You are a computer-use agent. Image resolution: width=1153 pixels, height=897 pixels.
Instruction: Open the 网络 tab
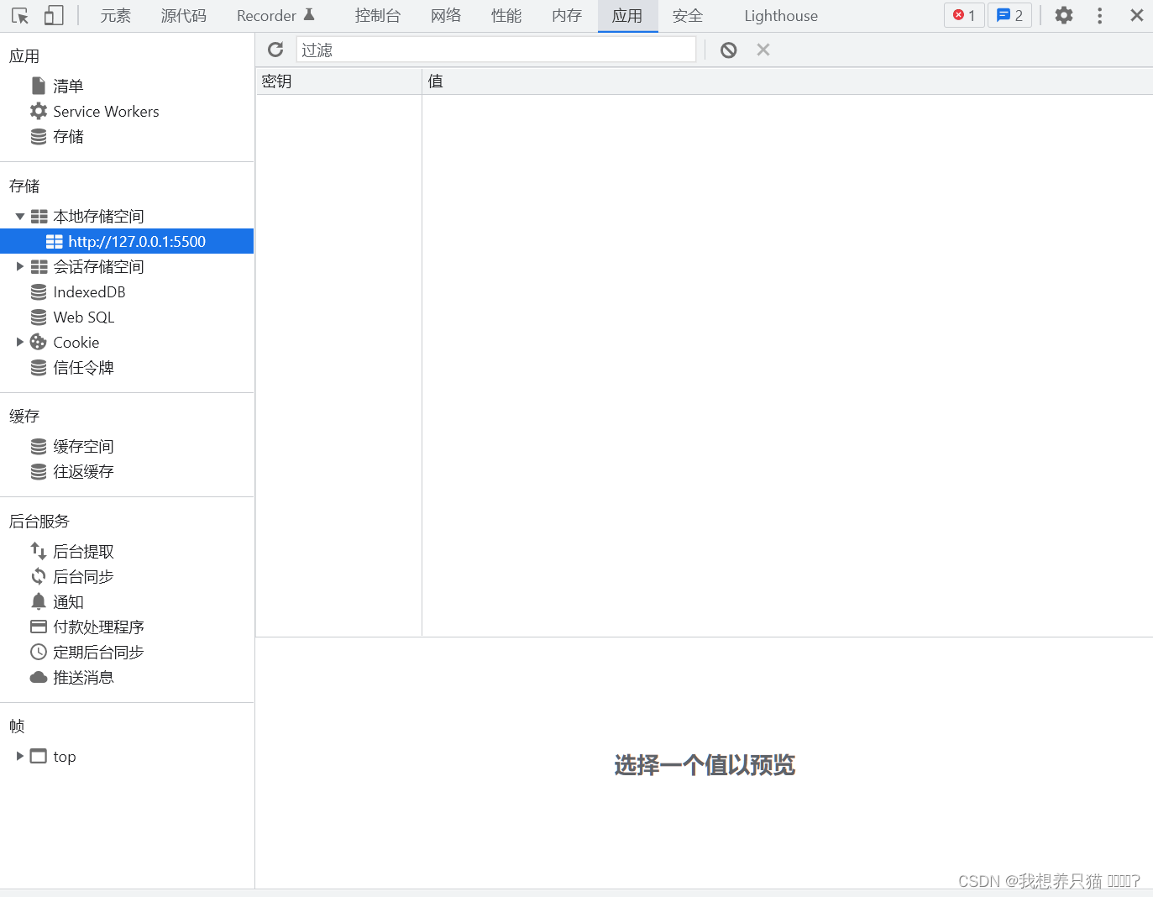coord(446,16)
